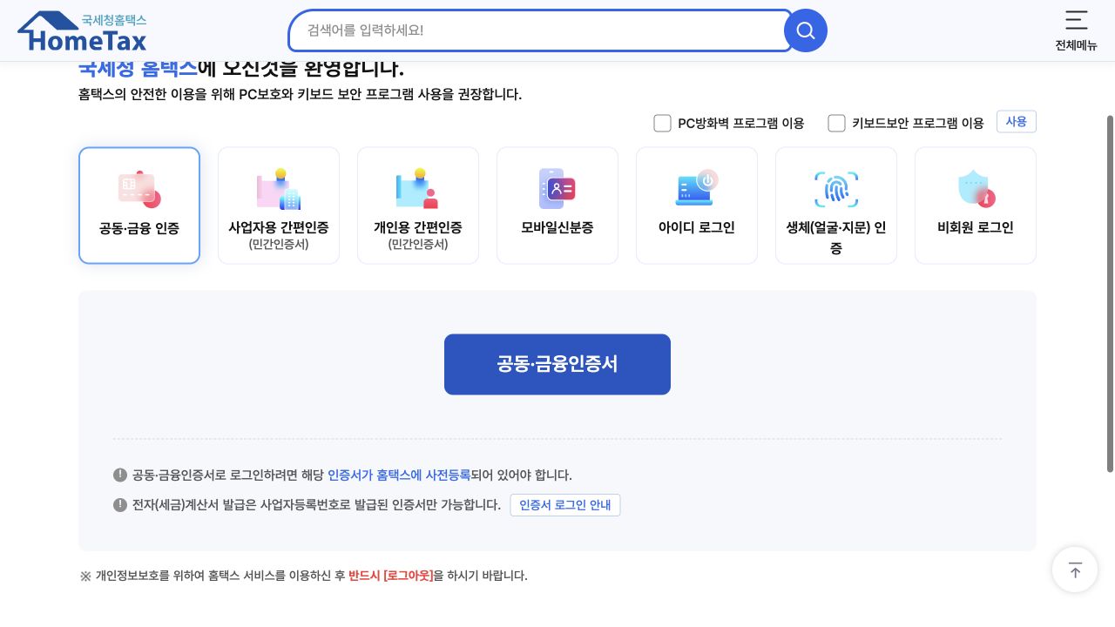The width and height of the screenshot is (1115, 627).
Task: Enable PC방화벽 프로그램 이용 checkbox
Action: click(662, 123)
